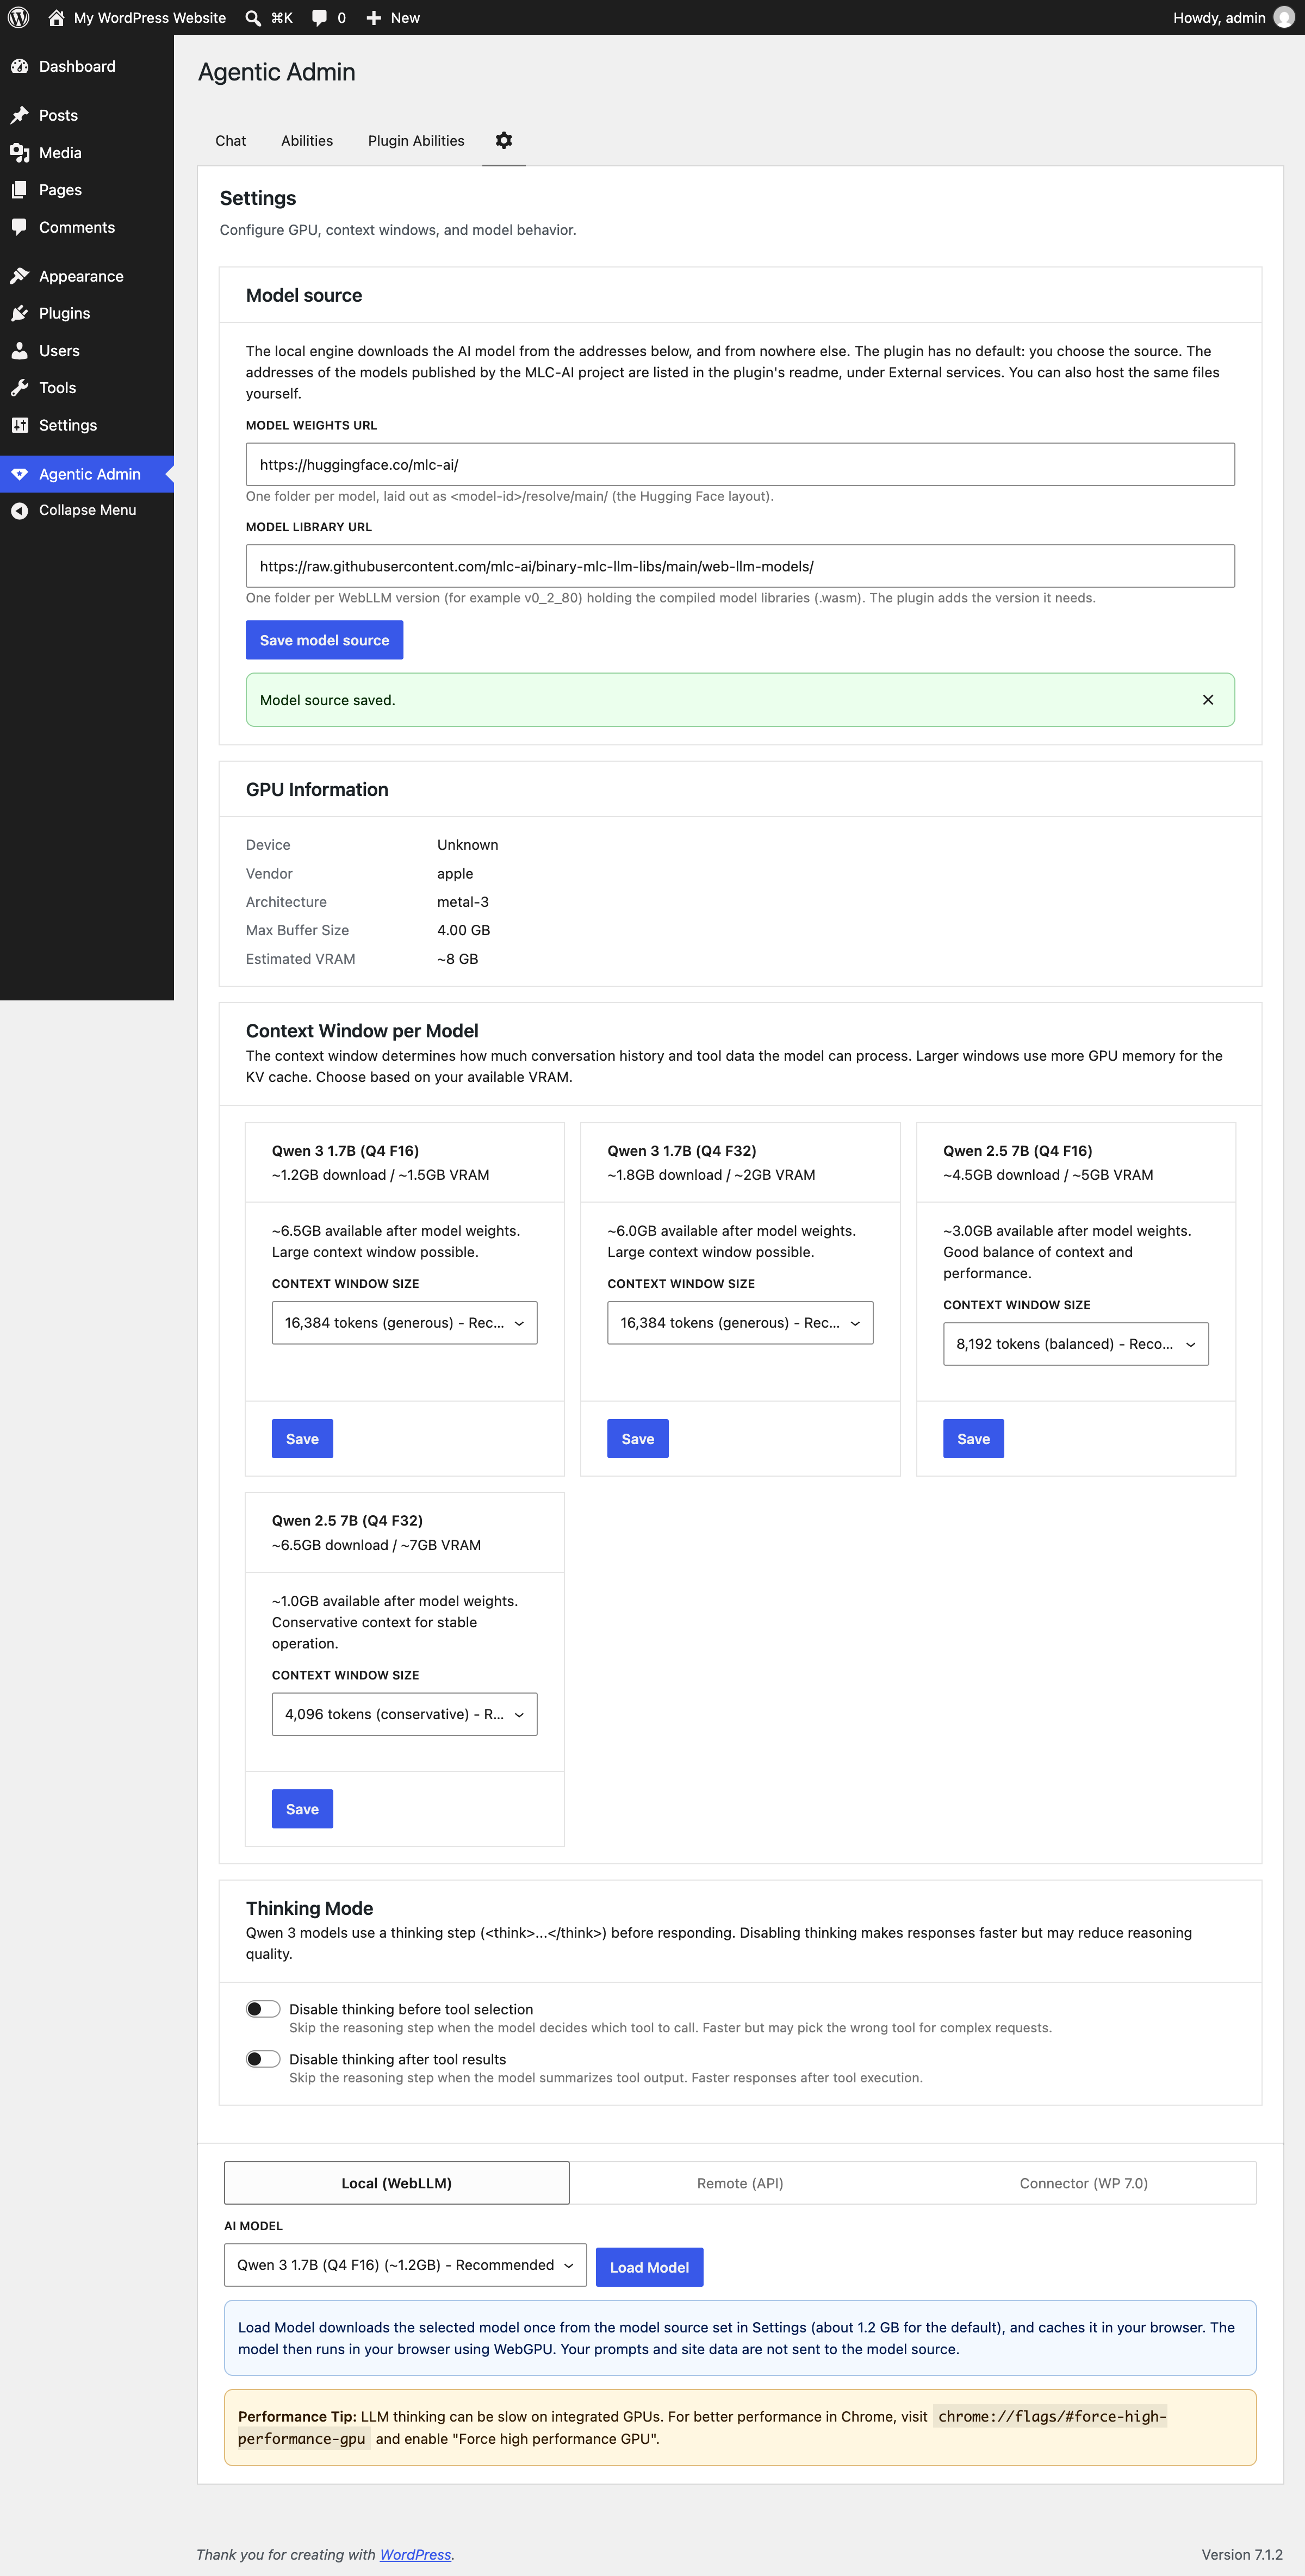Expand context window dropdown for Qwen 3 1.7B Q4 F32
Screen dimensions: 1305x2576
click(x=740, y=1322)
